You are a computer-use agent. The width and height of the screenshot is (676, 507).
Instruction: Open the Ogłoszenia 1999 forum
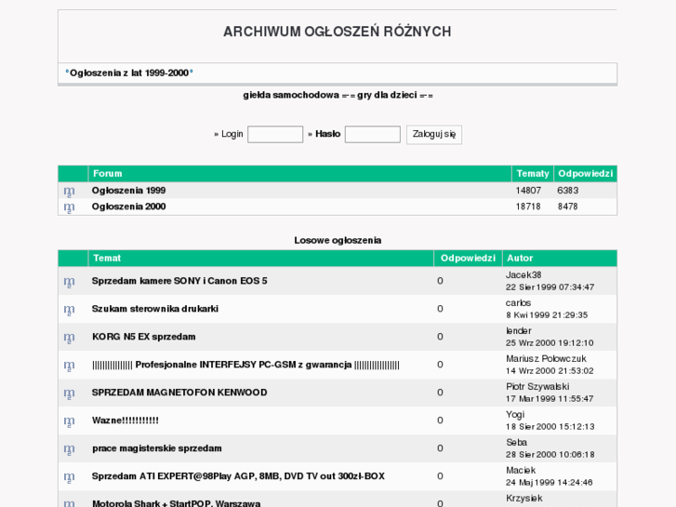coord(128,191)
